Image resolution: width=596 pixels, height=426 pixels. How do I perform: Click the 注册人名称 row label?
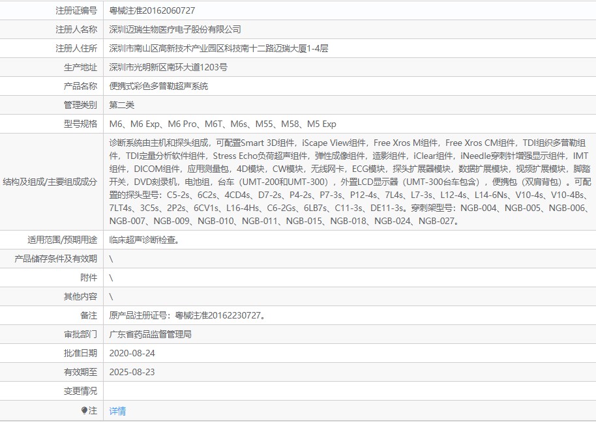click(x=76, y=29)
